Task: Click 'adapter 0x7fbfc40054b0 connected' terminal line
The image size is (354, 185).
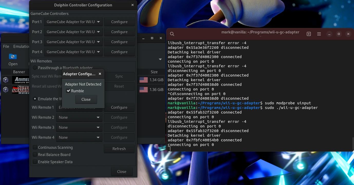Action: click(x=204, y=140)
